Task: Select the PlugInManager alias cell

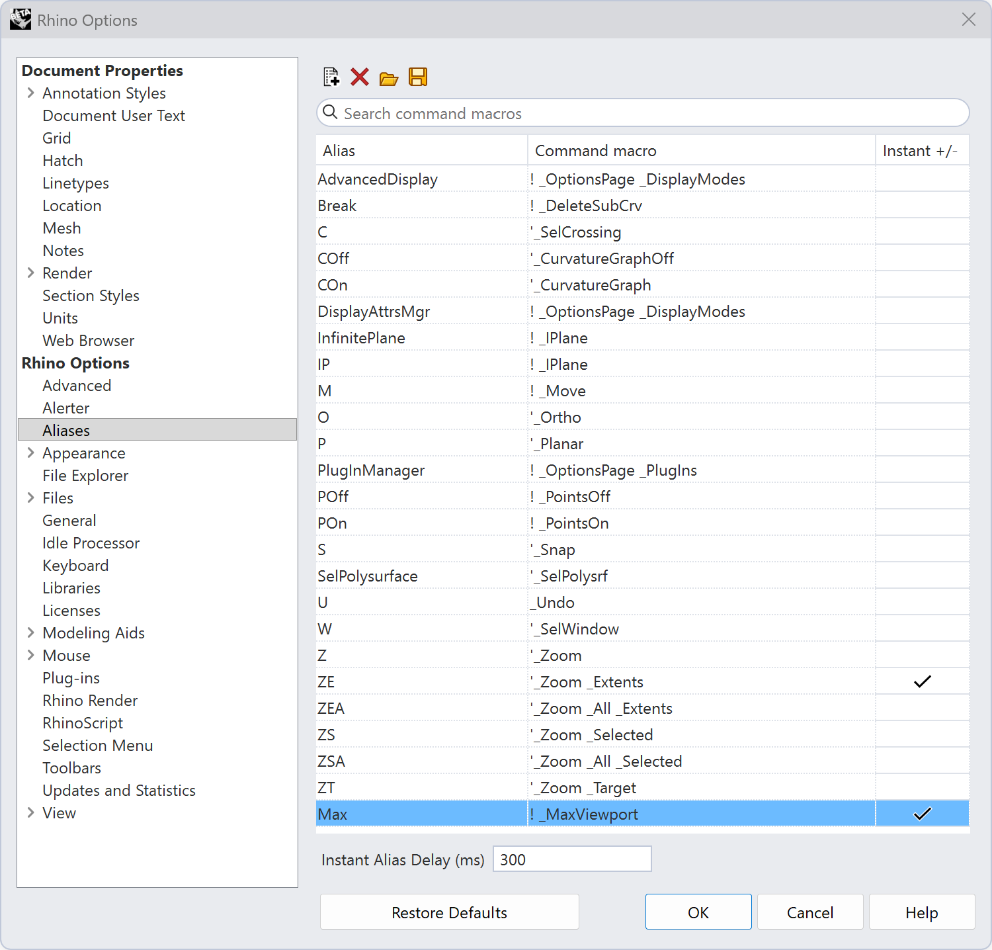Action: tap(422, 470)
